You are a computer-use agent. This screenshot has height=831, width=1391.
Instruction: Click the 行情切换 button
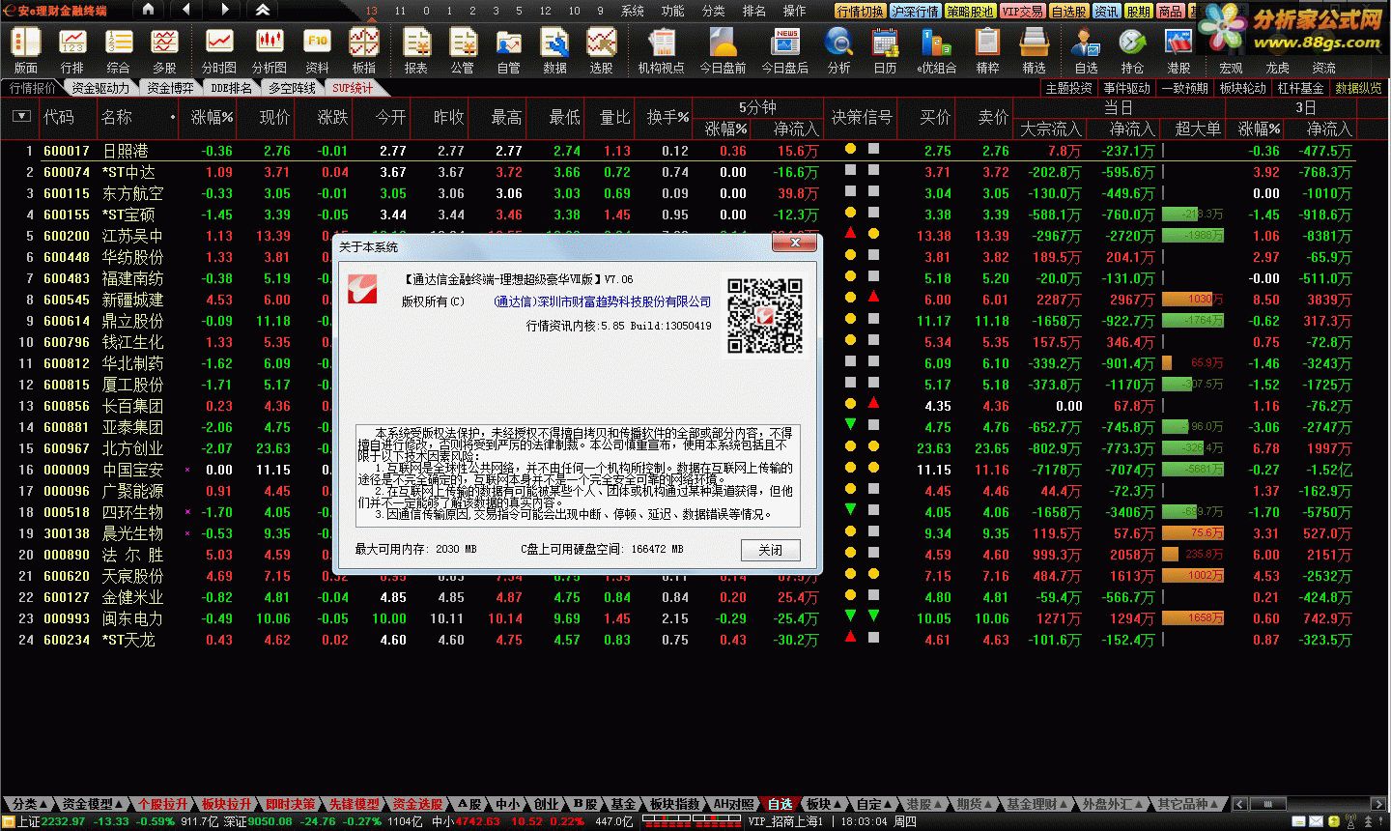(860, 11)
